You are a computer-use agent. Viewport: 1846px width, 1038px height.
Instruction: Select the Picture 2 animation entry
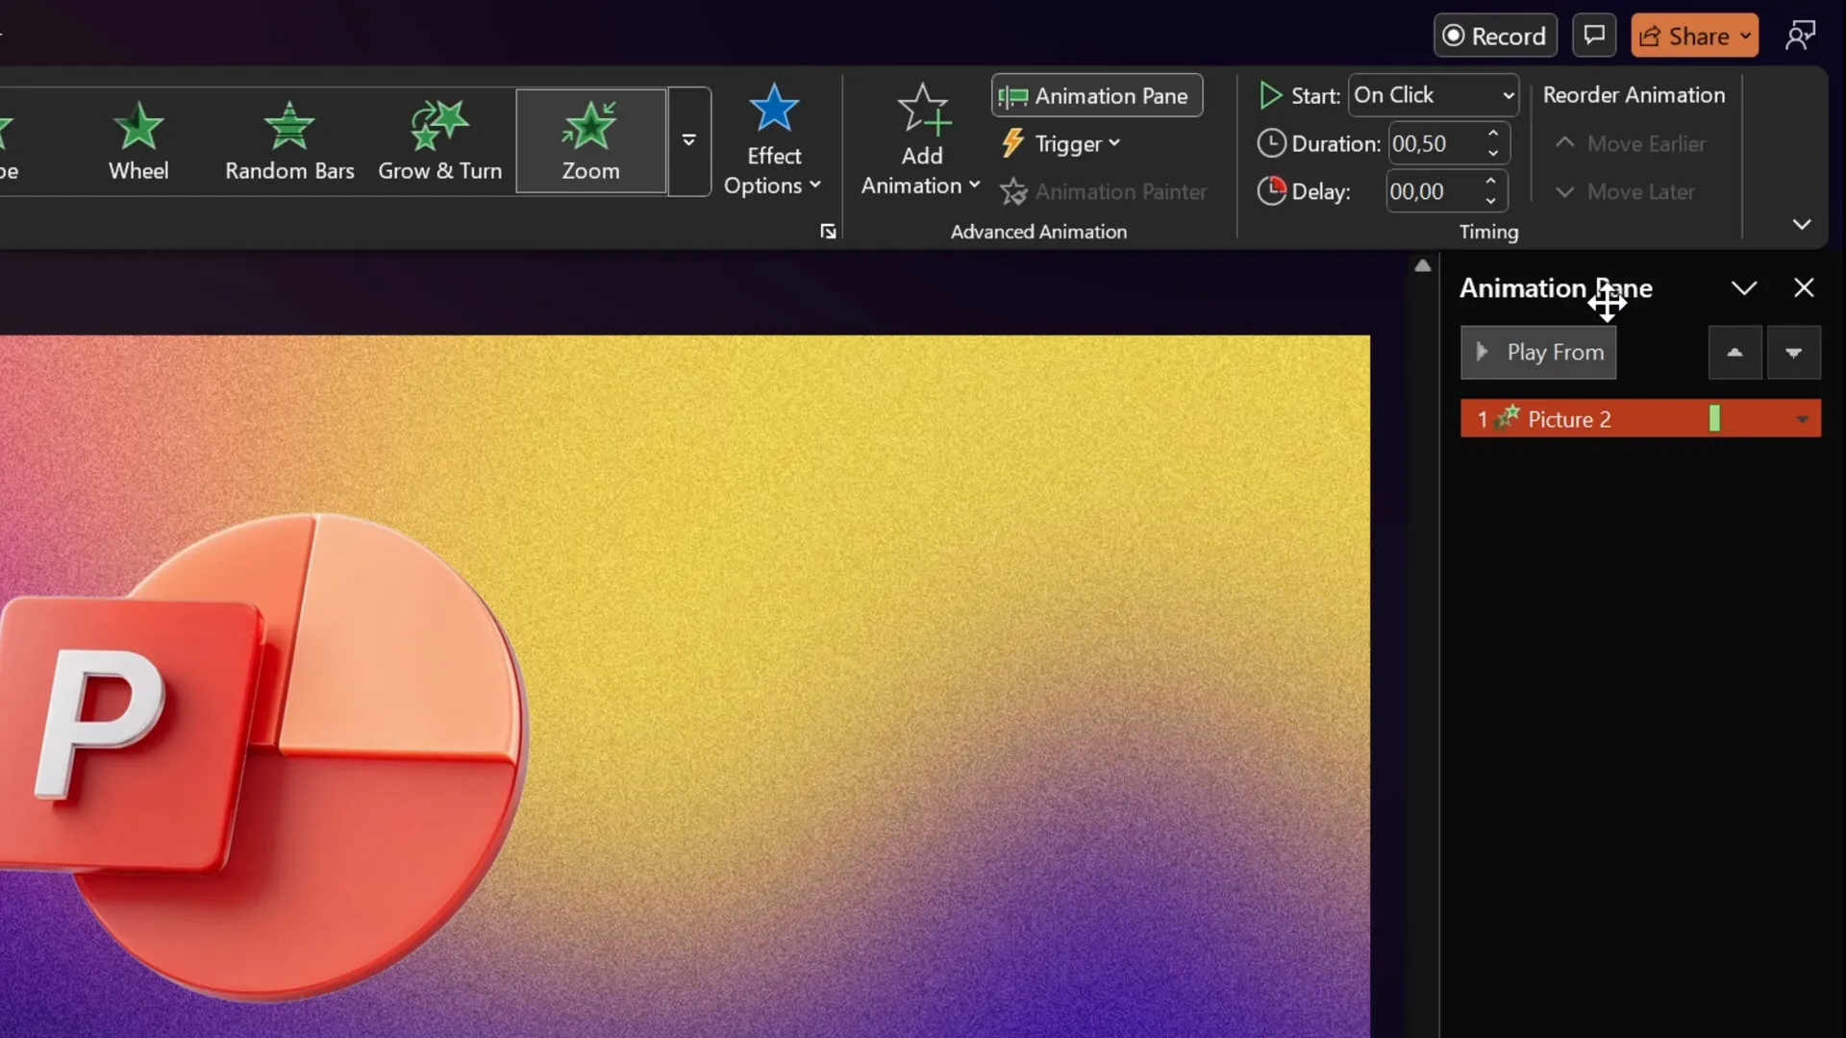[x=1640, y=419]
